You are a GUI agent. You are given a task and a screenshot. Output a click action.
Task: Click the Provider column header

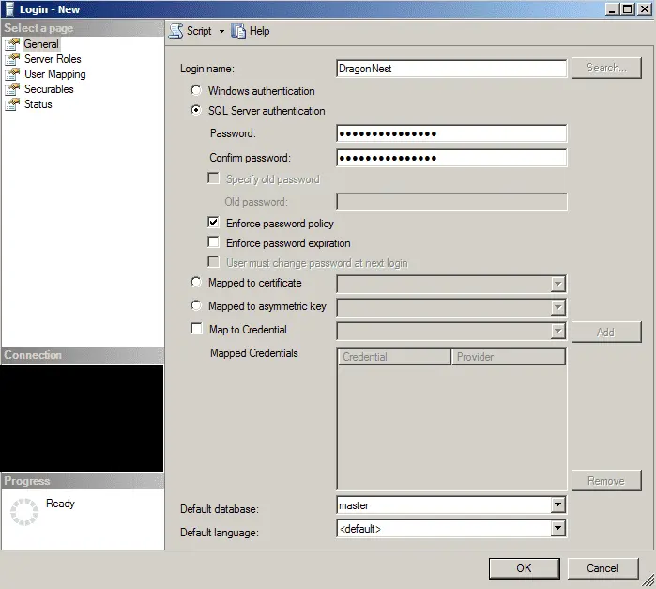pos(509,357)
